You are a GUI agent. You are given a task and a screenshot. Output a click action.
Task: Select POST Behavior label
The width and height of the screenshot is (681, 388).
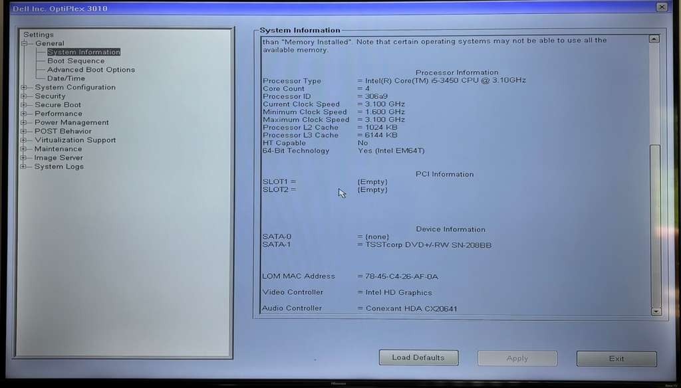coord(63,131)
